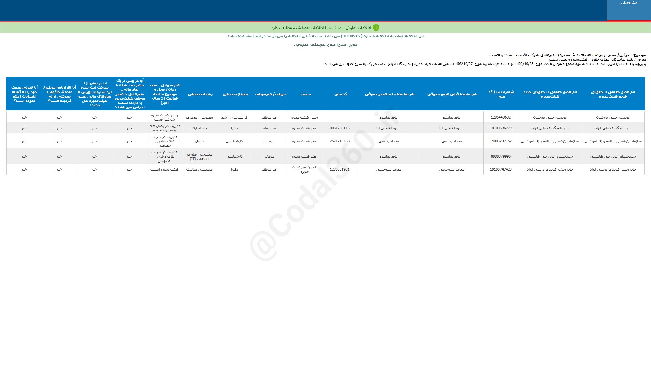Click the green info icon in notification bar

(376, 28)
